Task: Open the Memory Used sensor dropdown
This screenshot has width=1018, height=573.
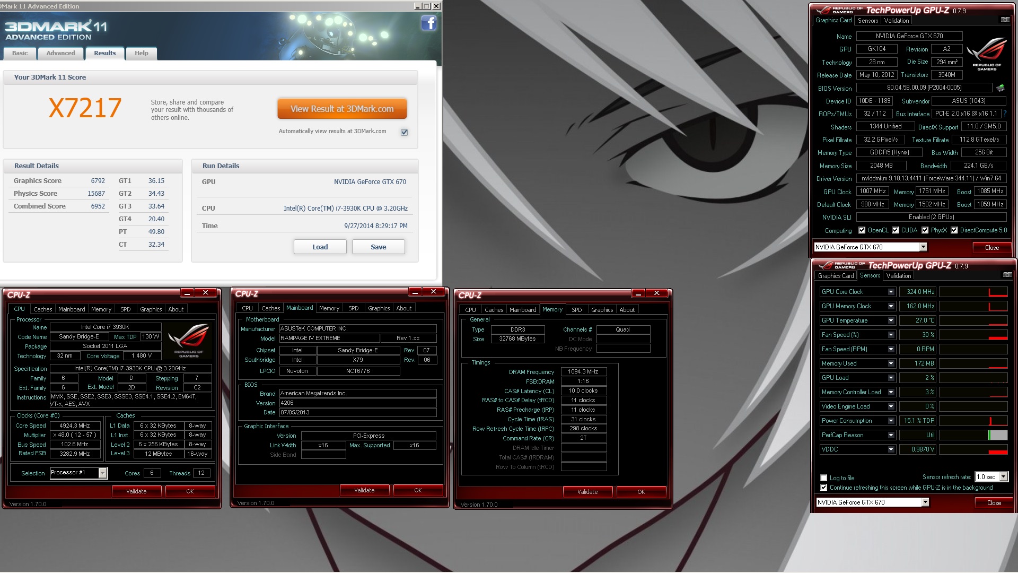Action: [x=891, y=363]
